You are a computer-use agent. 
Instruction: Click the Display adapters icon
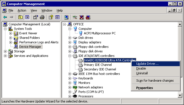pos(75,42)
